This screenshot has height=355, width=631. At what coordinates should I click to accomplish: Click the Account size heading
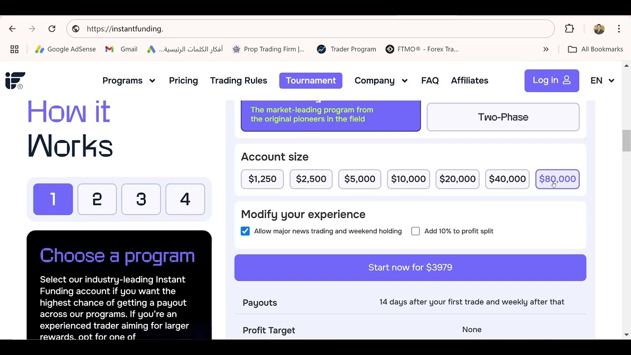pos(275,157)
